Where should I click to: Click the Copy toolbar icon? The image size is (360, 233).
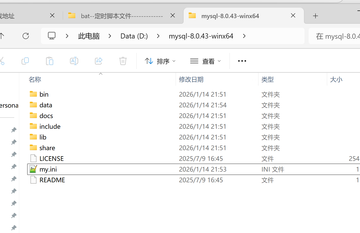25,61
